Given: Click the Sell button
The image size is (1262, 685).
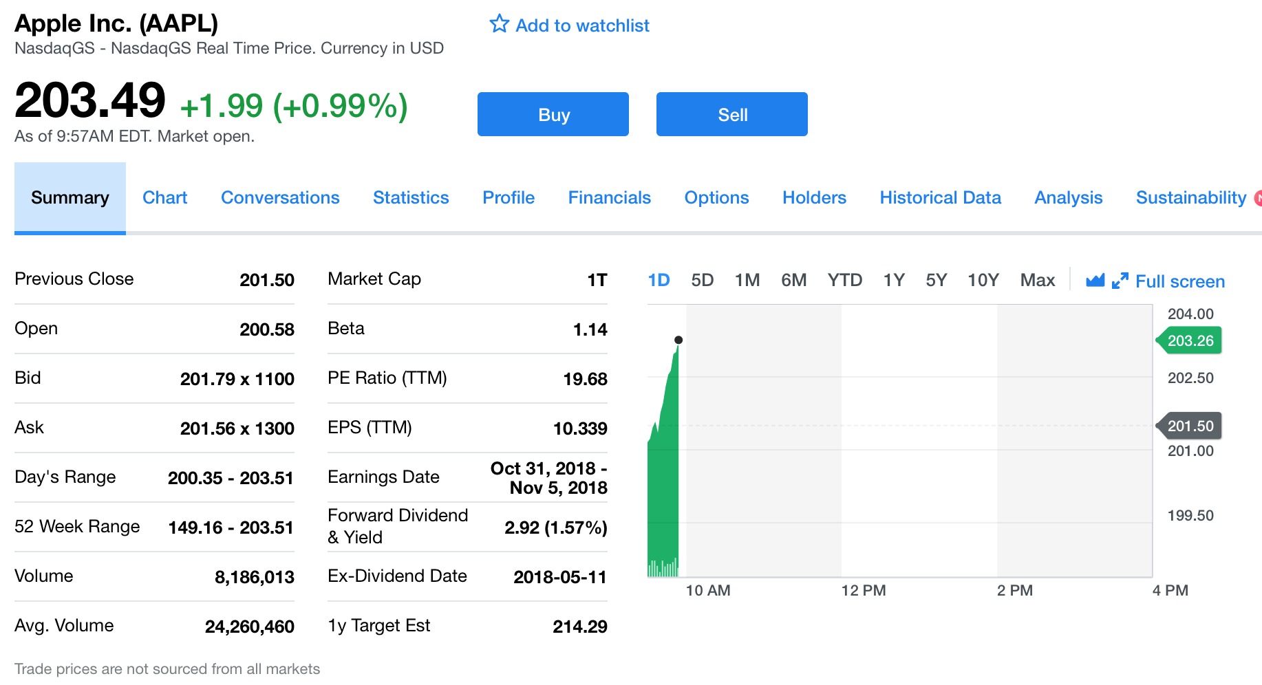Looking at the screenshot, I should (x=732, y=114).
